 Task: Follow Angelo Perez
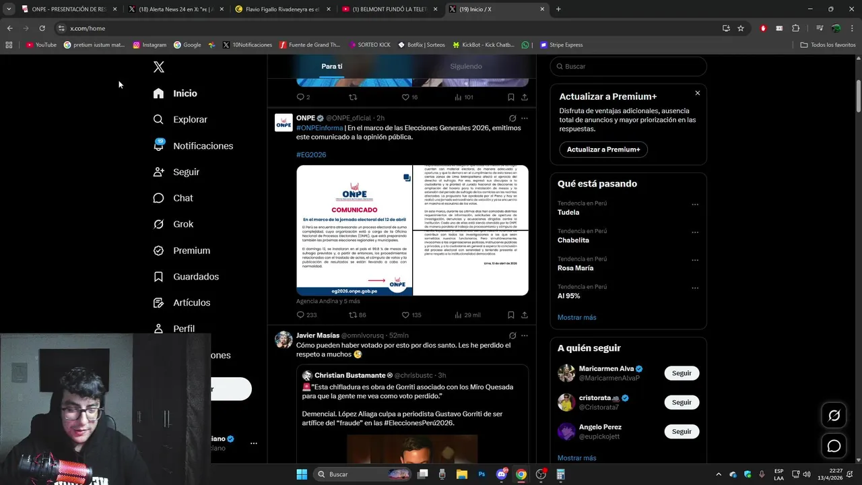pyautogui.click(x=682, y=431)
